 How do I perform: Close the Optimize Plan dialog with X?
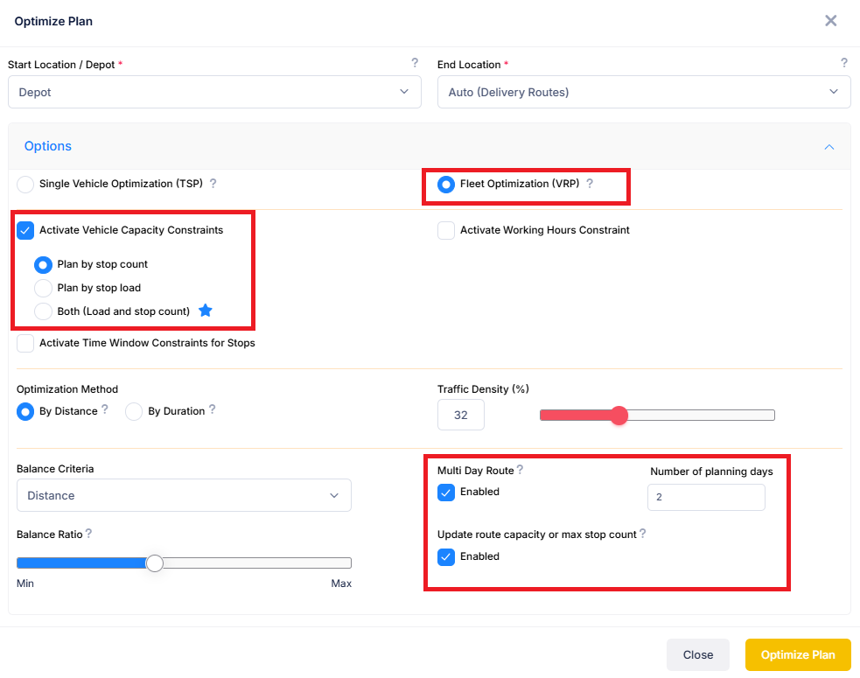(830, 21)
